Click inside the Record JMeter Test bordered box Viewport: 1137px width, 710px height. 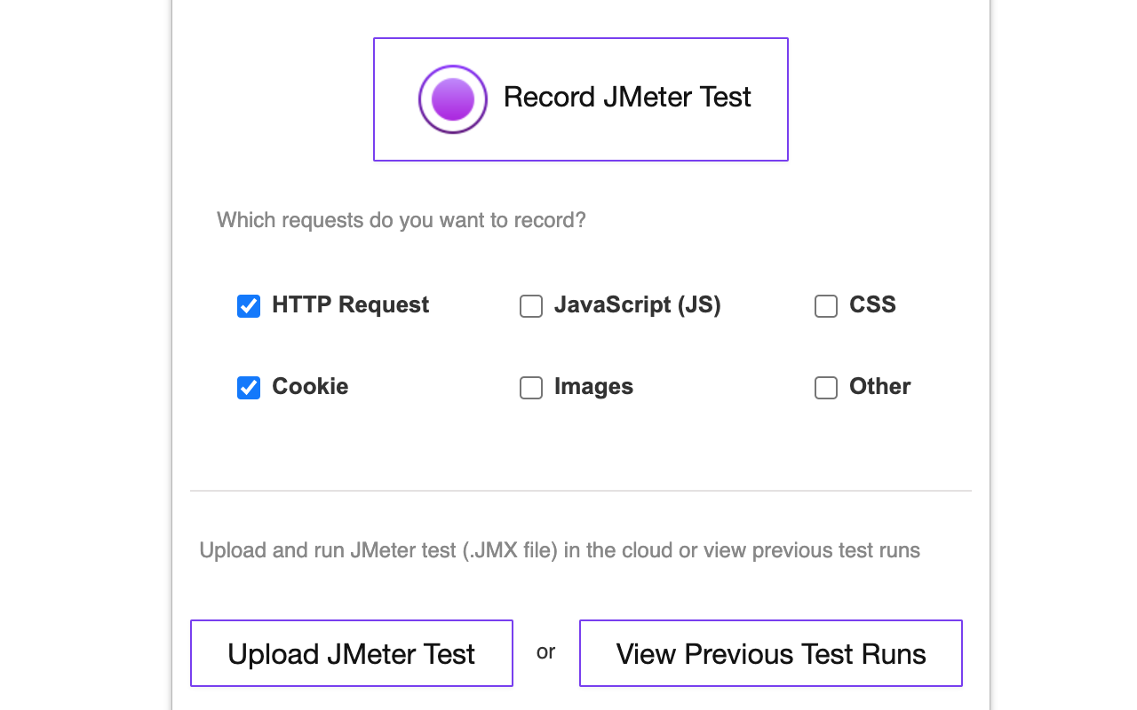point(580,99)
